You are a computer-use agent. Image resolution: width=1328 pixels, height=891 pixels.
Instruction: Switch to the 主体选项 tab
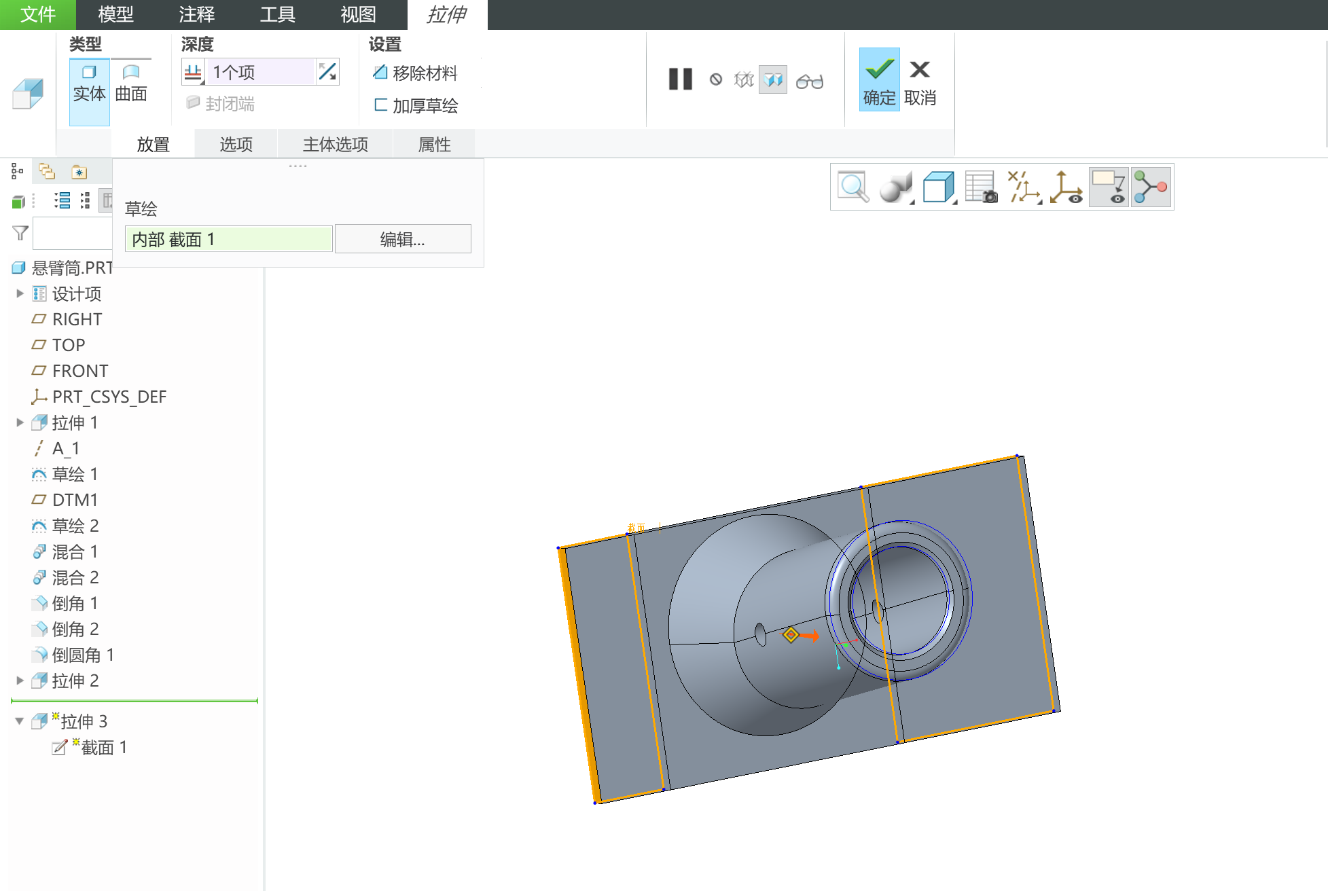tap(335, 144)
